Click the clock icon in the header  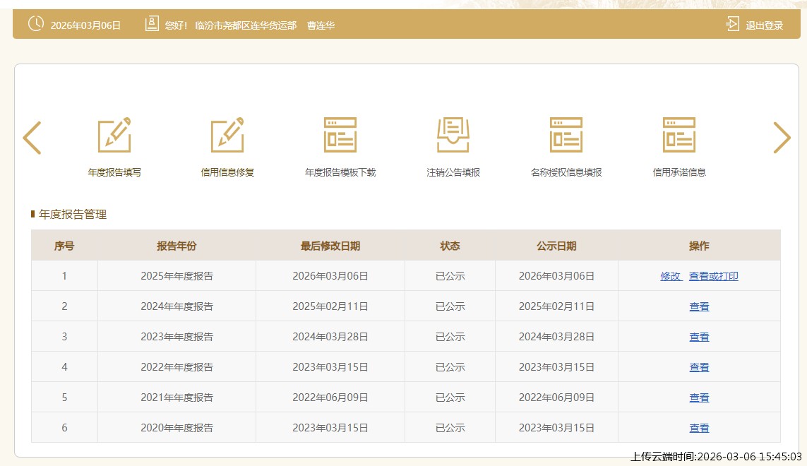(x=36, y=23)
